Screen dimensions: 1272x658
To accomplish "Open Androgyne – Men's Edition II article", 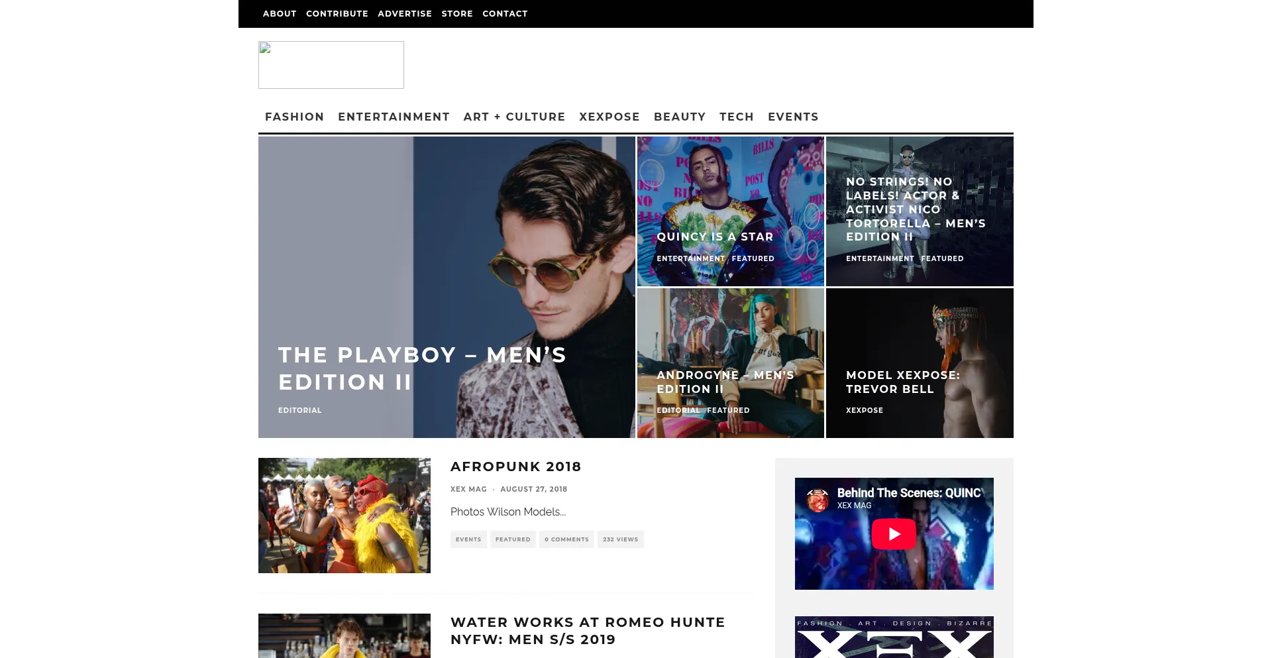I will coord(725,382).
